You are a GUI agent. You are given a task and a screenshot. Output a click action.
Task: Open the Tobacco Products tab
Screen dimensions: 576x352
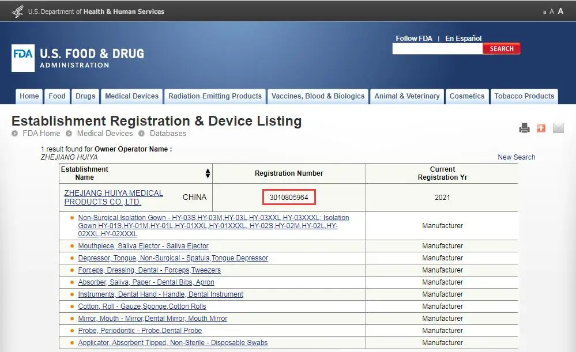click(524, 96)
